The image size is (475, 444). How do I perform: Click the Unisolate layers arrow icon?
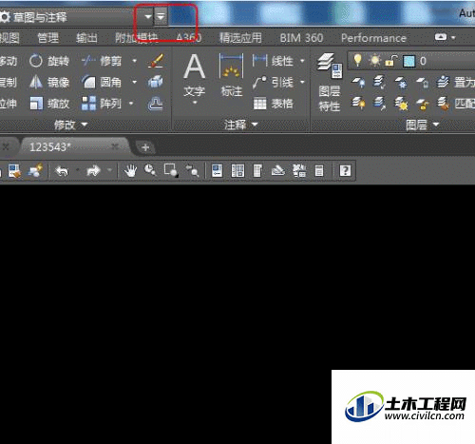coord(379,104)
